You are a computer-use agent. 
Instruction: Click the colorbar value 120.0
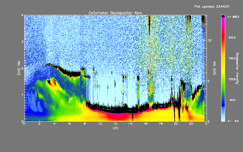[232, 79]
